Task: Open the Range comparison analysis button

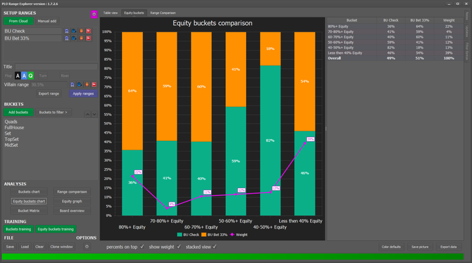Action: [x=72, y=192]
